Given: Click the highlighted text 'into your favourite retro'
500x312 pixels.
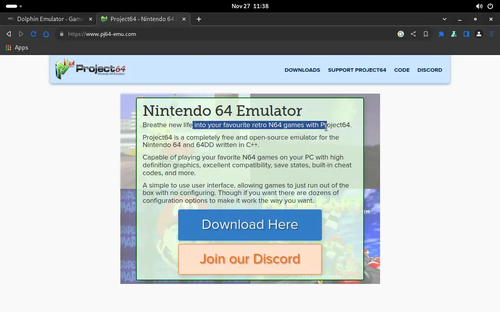Looking at the screenshot, I should pyautogui.click(x=230, y=125).
